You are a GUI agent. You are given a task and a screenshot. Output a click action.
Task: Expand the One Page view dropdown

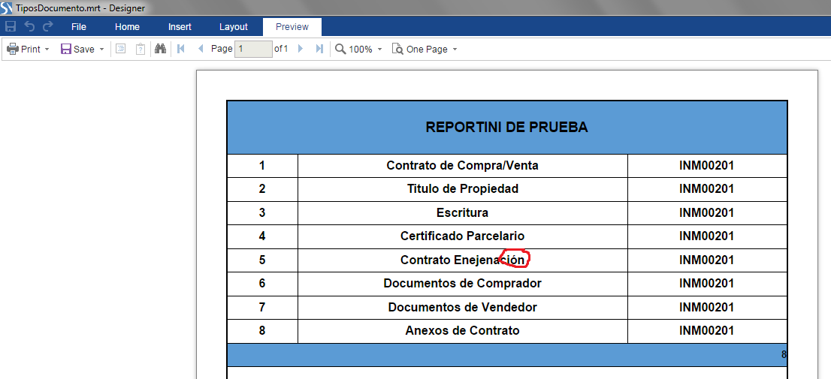tap(455, 50)
